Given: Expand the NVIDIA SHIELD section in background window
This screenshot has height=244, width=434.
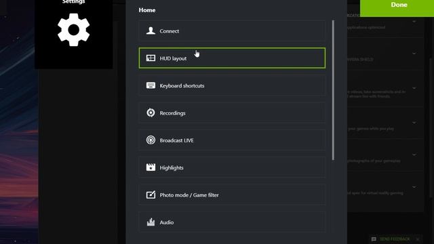Looking at the screenshot, I should click(x=414, y=54).
